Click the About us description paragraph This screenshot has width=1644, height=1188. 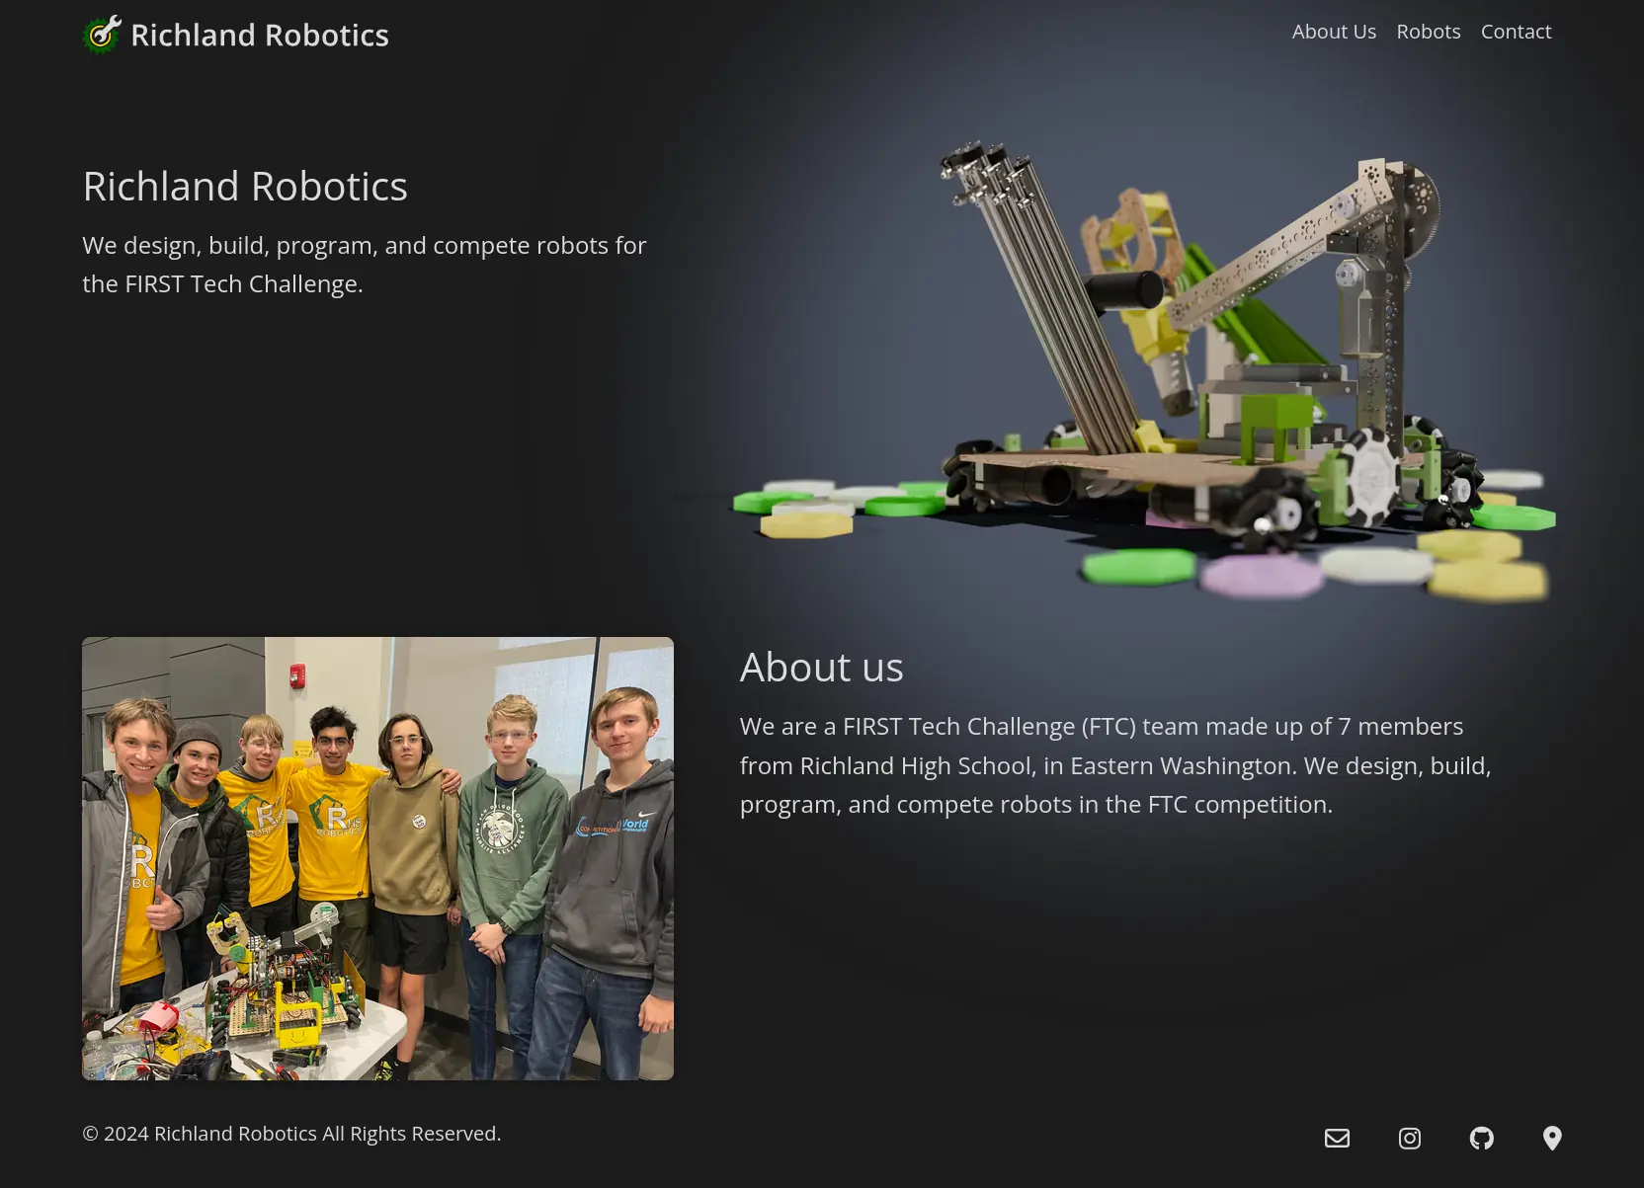point(1114,764)
